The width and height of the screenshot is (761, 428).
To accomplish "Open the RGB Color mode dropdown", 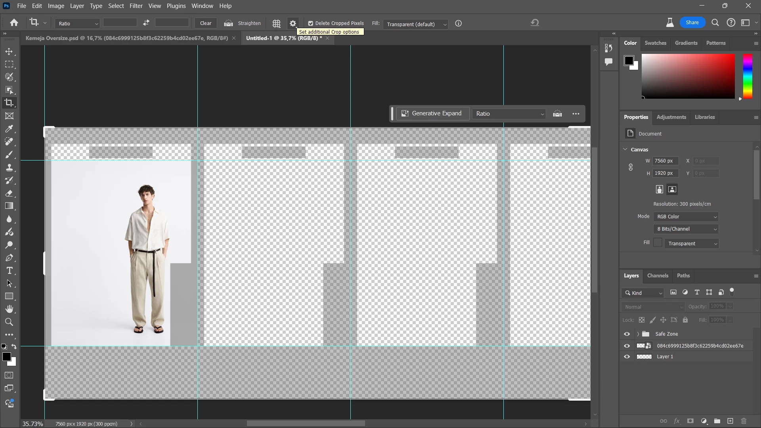I will (x=686, y=217).
